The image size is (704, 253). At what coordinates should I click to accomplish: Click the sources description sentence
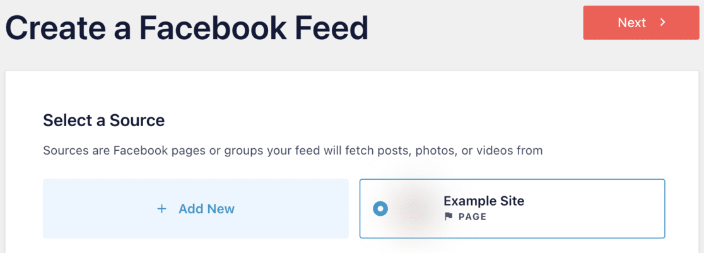pyautogui.click(x=293, y=151)
